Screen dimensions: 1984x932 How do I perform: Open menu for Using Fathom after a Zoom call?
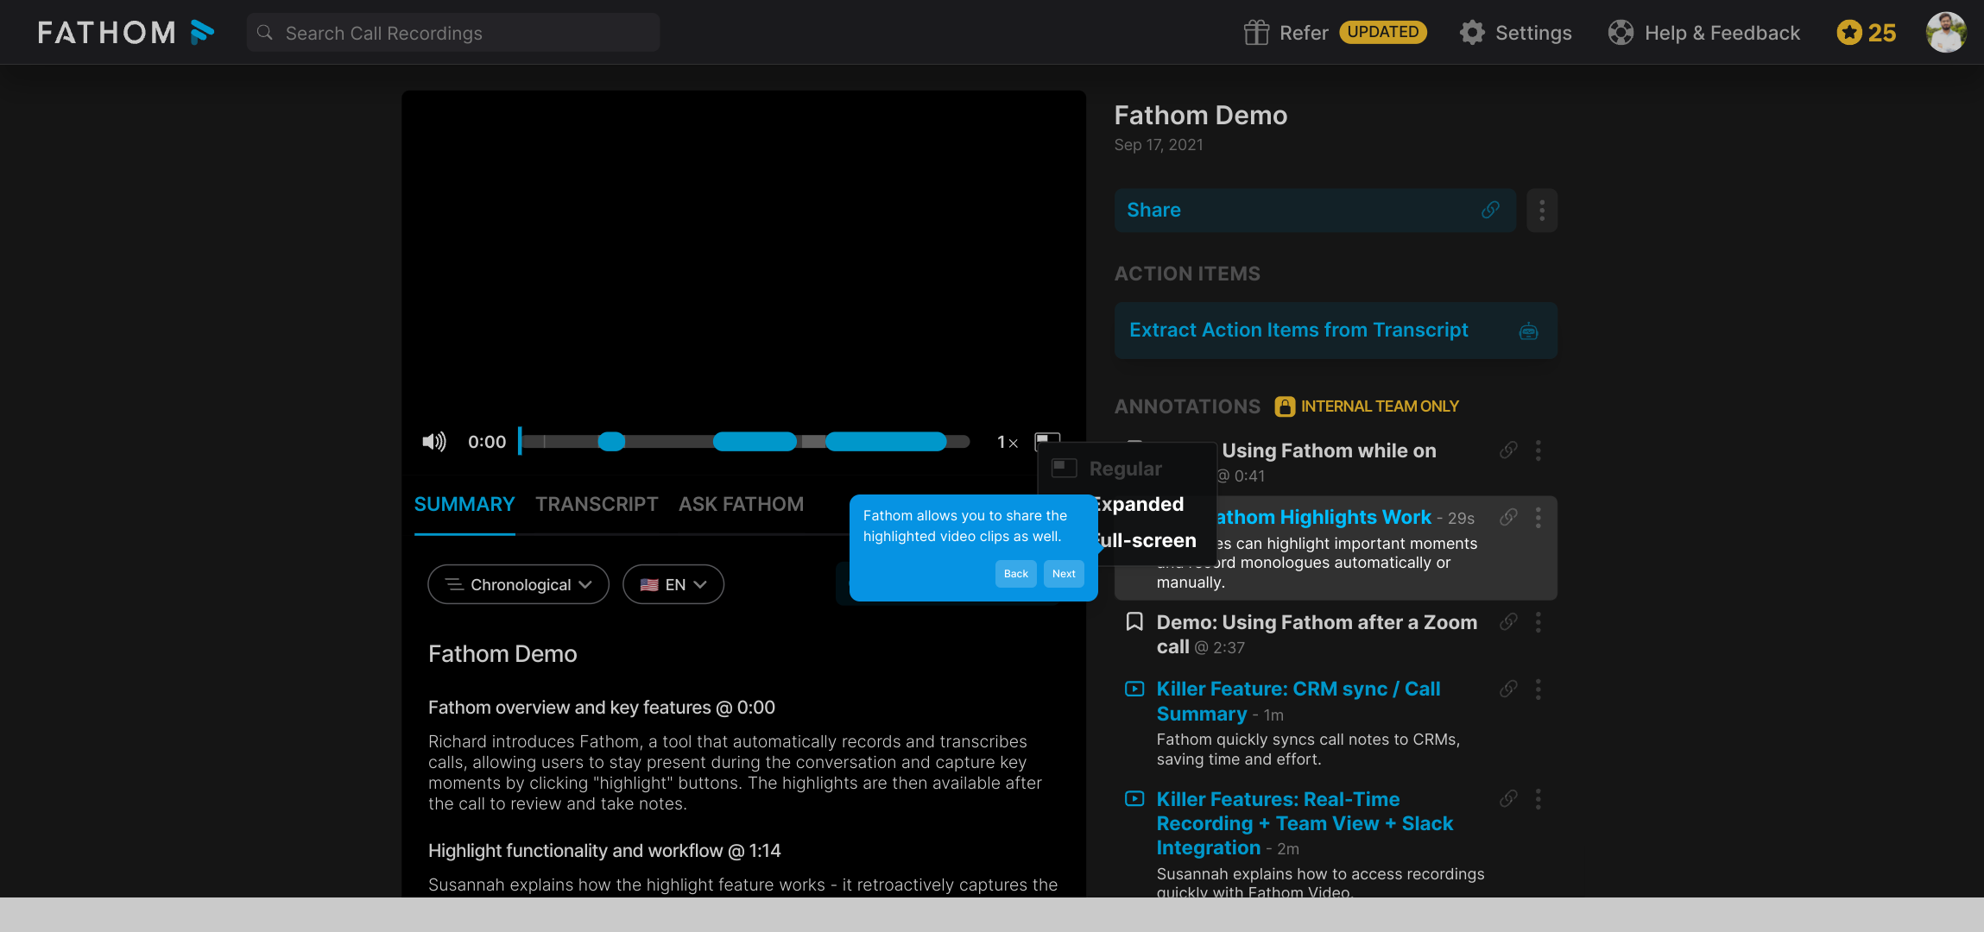[x=1539, y=621]
